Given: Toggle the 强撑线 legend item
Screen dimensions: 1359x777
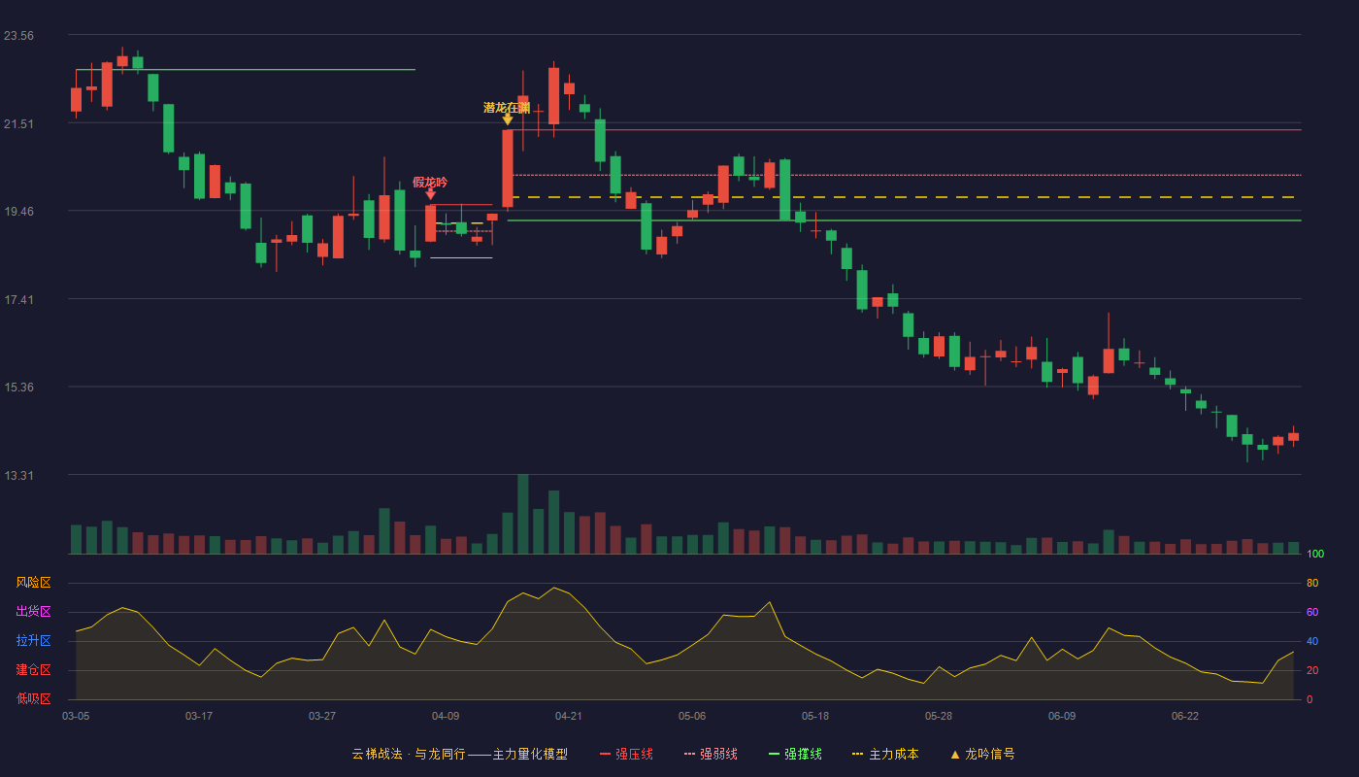Looking at the screenshot, I should [x=795, y=754].
